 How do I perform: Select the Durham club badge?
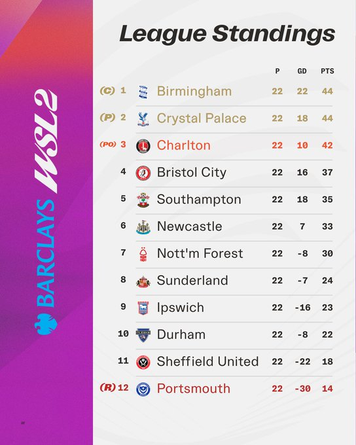[143, 335]
